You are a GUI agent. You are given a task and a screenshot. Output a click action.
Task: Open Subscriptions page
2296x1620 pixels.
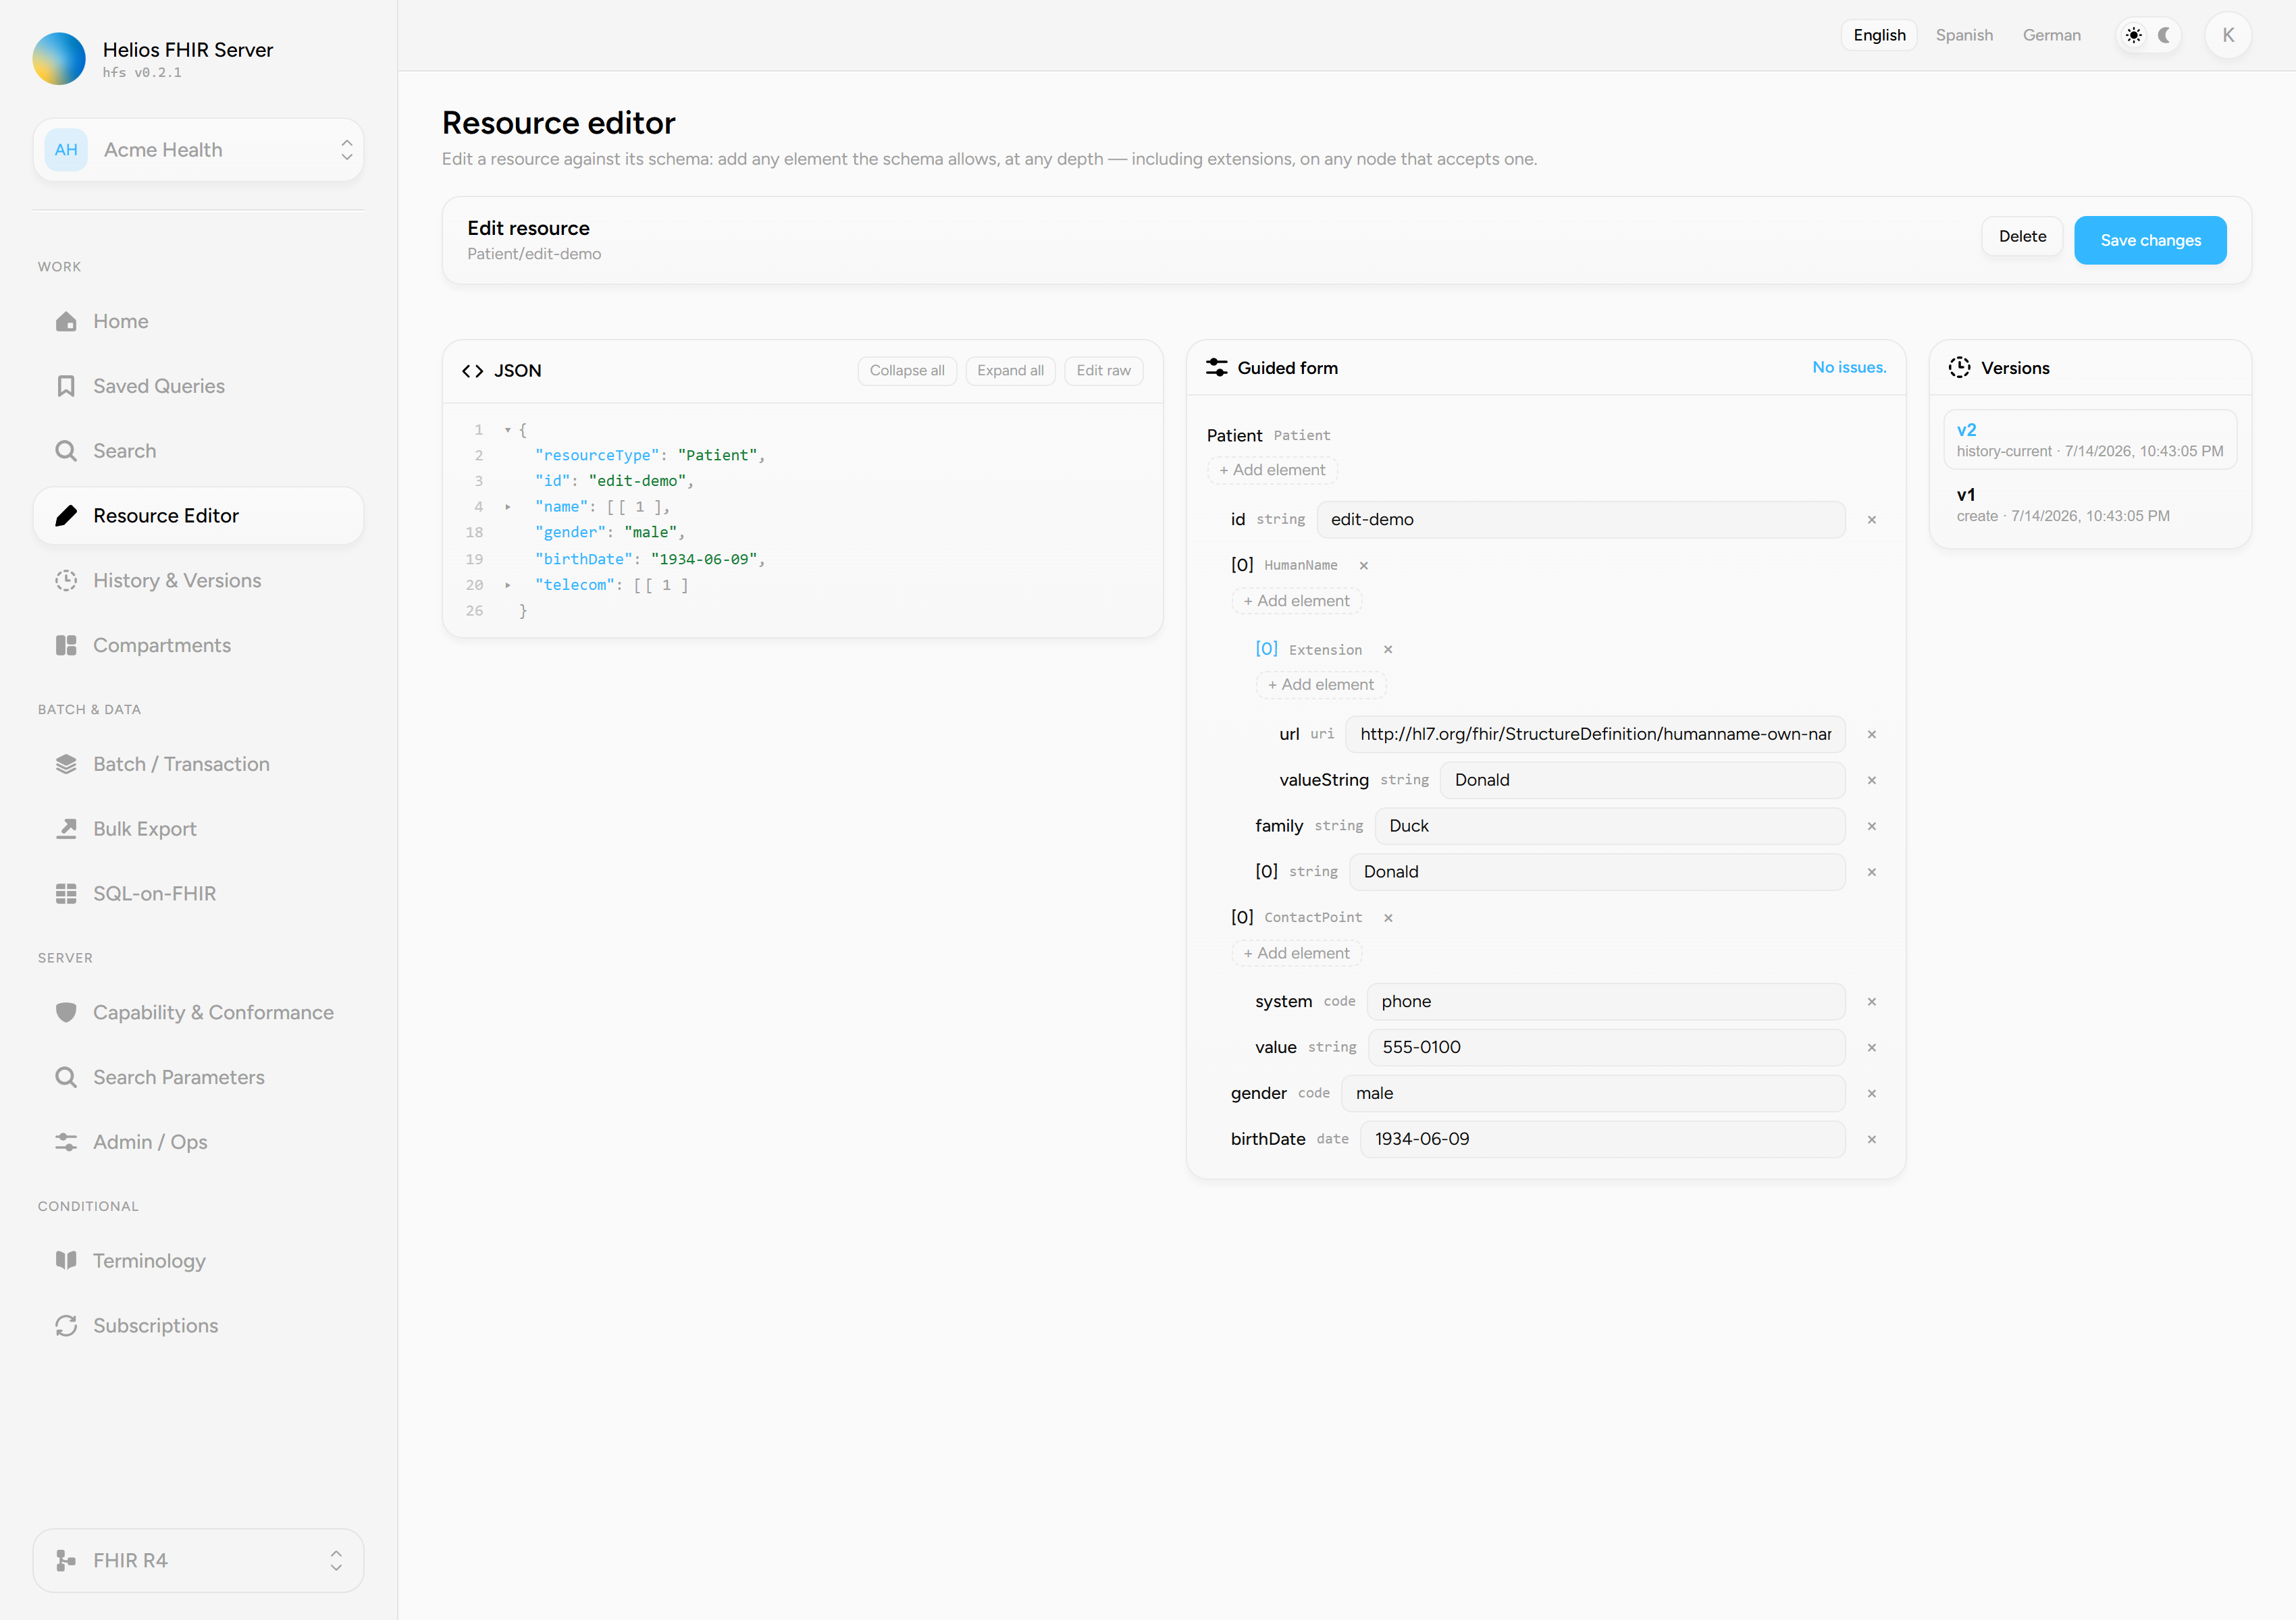point(198,1325)
